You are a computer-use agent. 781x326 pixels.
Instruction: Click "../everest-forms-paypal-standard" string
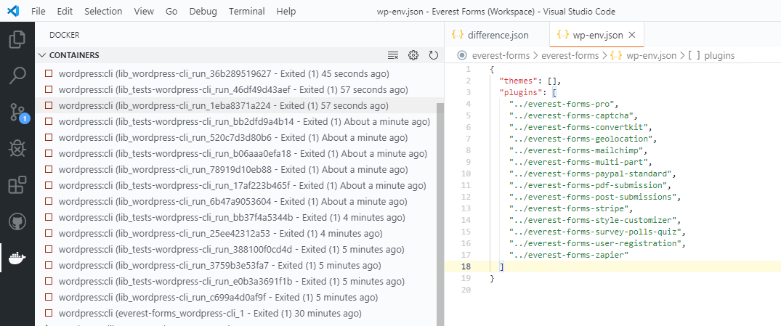pos(589,174)
